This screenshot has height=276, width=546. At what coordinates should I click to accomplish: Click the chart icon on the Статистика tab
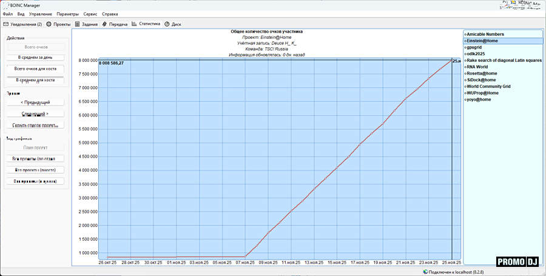point(135,24)
